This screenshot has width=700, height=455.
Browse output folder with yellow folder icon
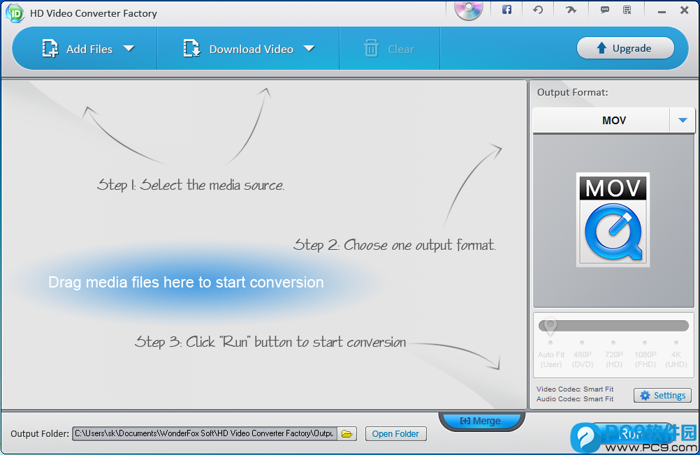point(347,434)
